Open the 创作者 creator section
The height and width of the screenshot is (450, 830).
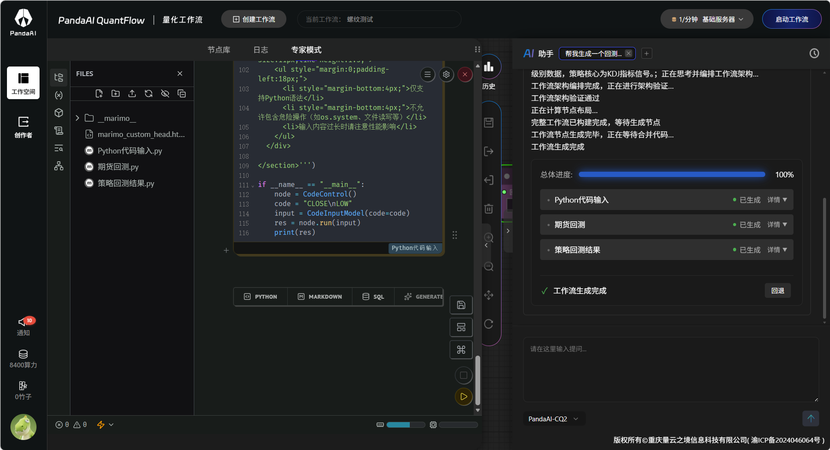pos(23,127)
